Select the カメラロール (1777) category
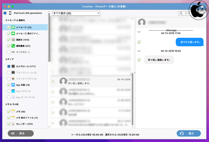The width and height of the screenshot is (209, 142). [x=25, y=66]
